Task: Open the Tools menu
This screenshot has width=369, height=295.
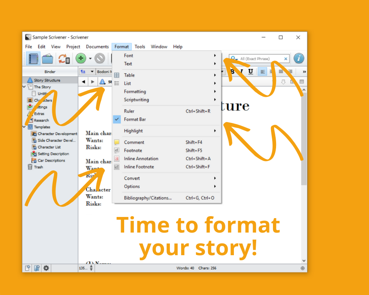Action: pyautogui.click(x=140, y=46)
